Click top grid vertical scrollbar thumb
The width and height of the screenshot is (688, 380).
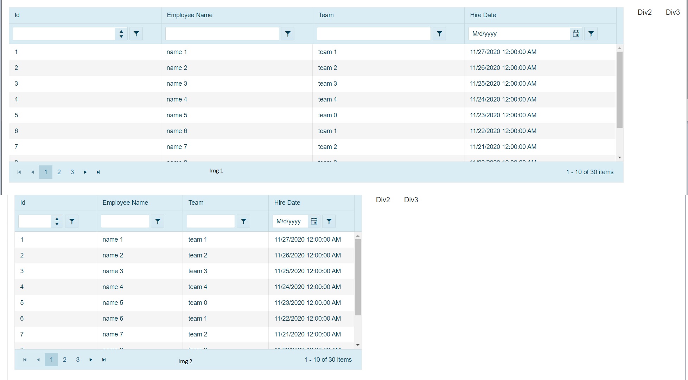click(x=619, y=90)
